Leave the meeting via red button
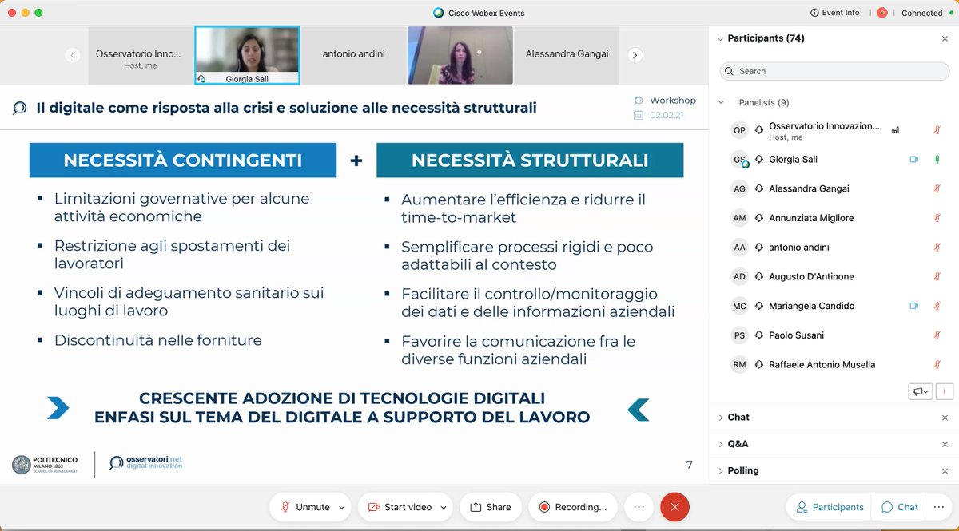This screenshot has height=531, width=959. tap(674, 506)
